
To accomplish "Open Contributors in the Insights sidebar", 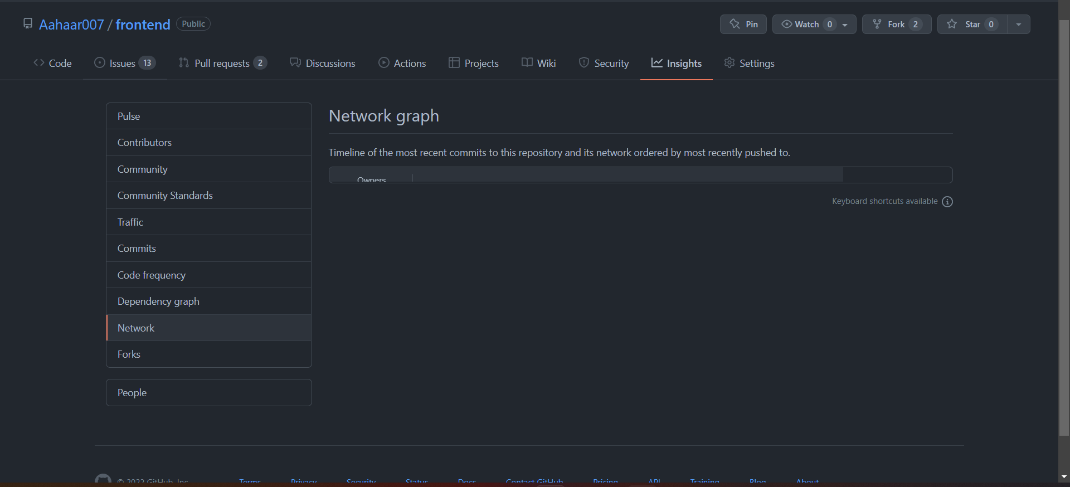I will point(209,143).
